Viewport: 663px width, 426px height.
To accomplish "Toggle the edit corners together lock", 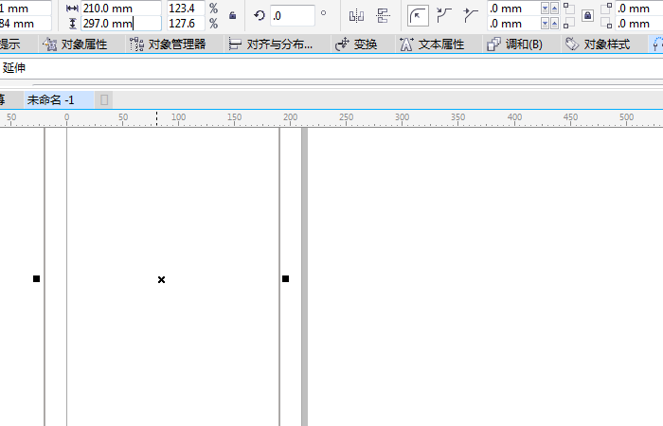I will [x=587, y=16].
